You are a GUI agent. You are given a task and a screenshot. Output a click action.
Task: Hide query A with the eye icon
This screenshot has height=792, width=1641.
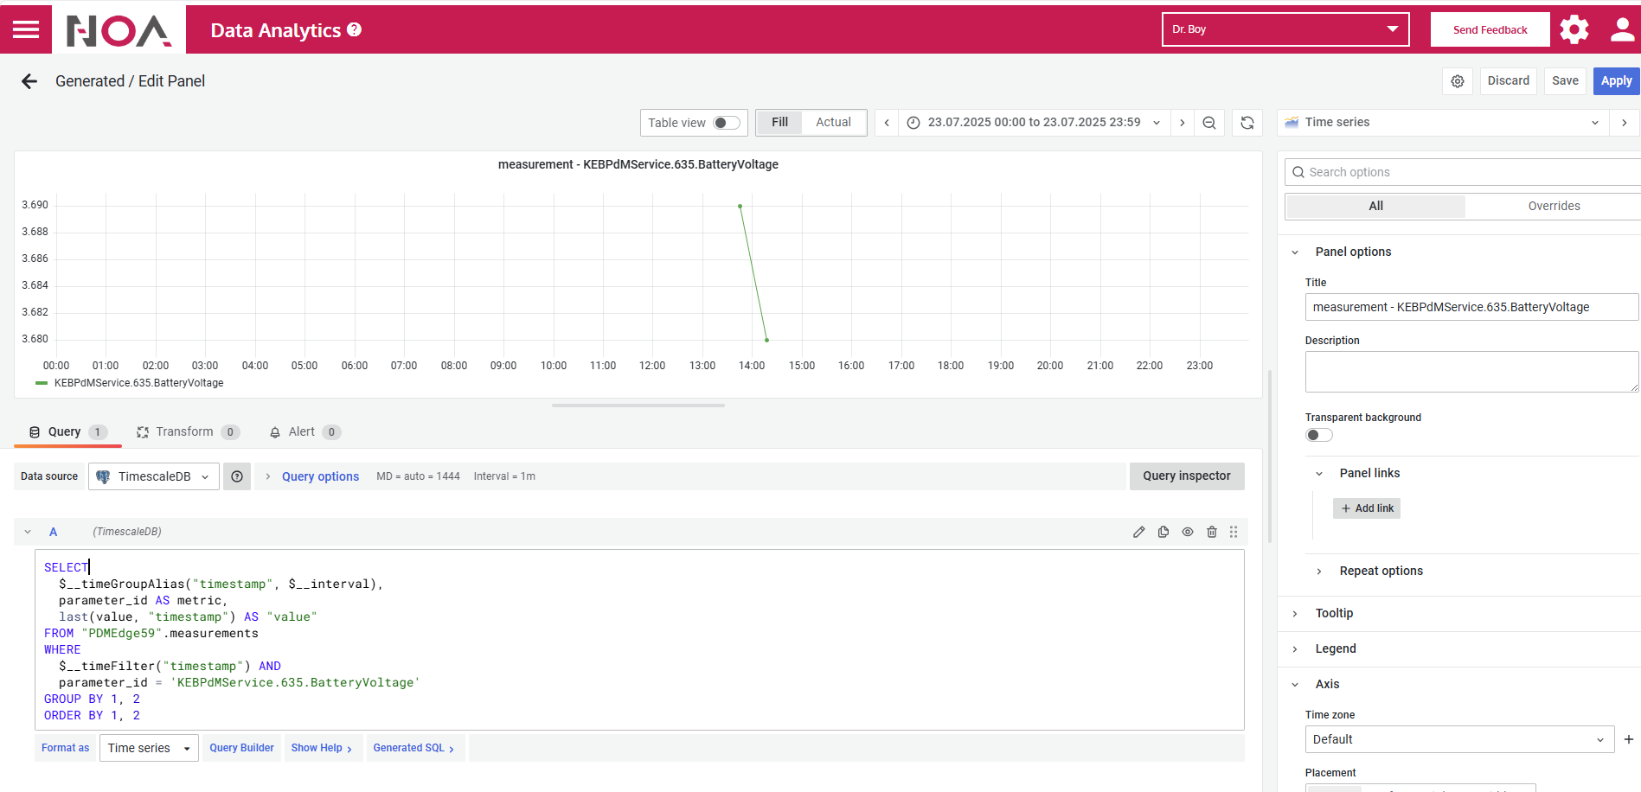click(x=1188, y=532)
